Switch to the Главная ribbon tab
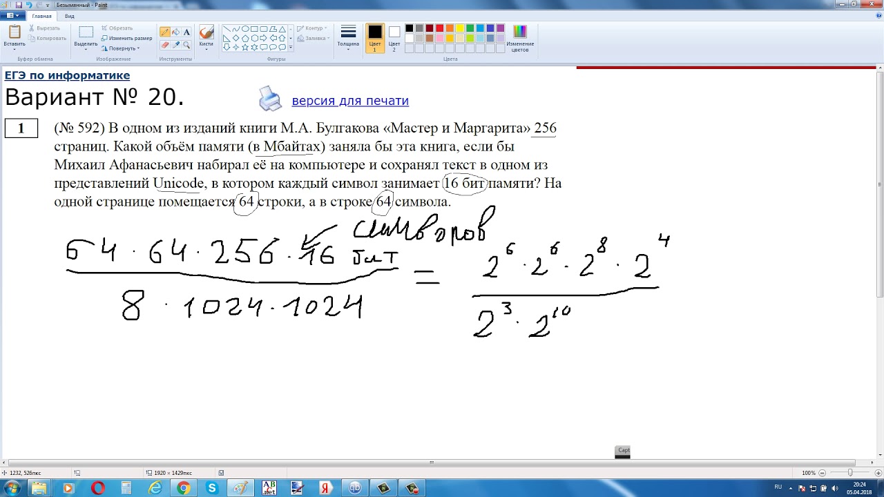The height and width of the screenshot is (497, 884). click(x=41, y=15)
